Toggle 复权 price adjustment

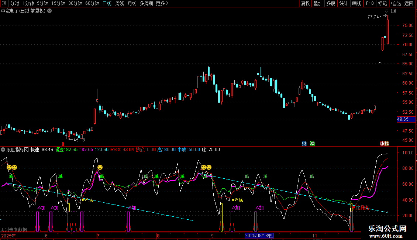(305, 3)
